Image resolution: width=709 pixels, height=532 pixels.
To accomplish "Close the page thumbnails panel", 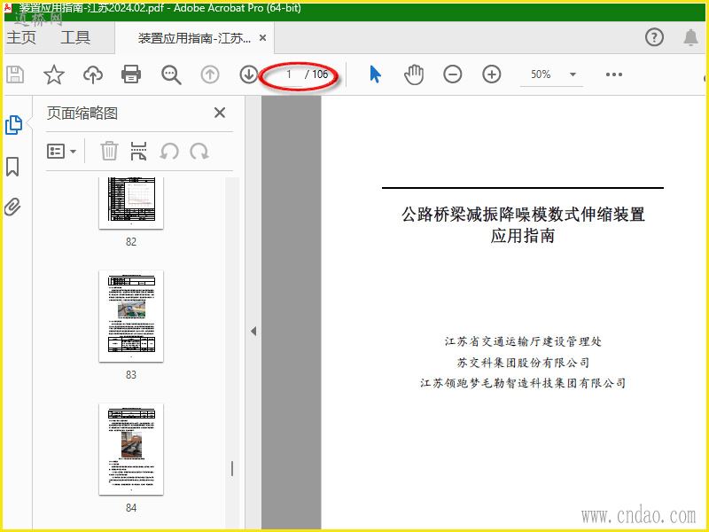I will click(x=220, y=113).
